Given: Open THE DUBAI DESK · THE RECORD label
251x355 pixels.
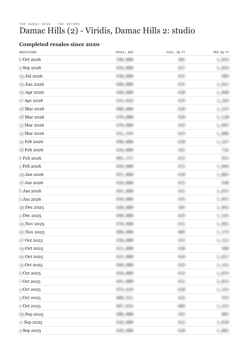Looking at the screenshot, I should click(x=50, y=24).
